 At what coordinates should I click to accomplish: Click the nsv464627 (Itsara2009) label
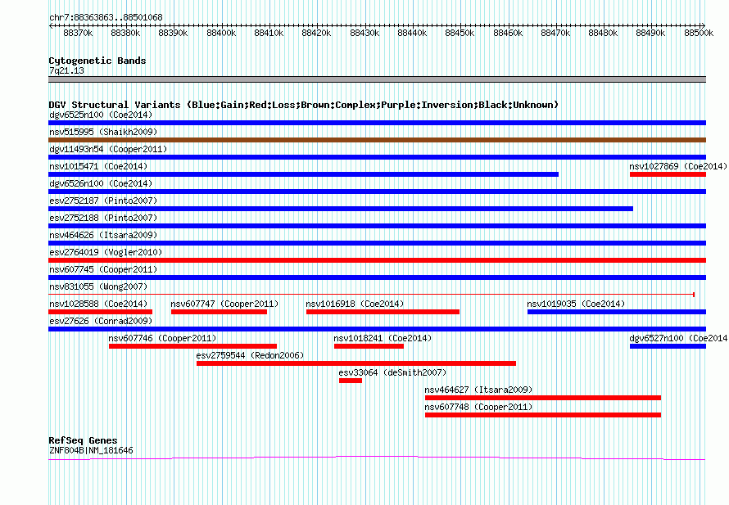[x=478, y=390]
